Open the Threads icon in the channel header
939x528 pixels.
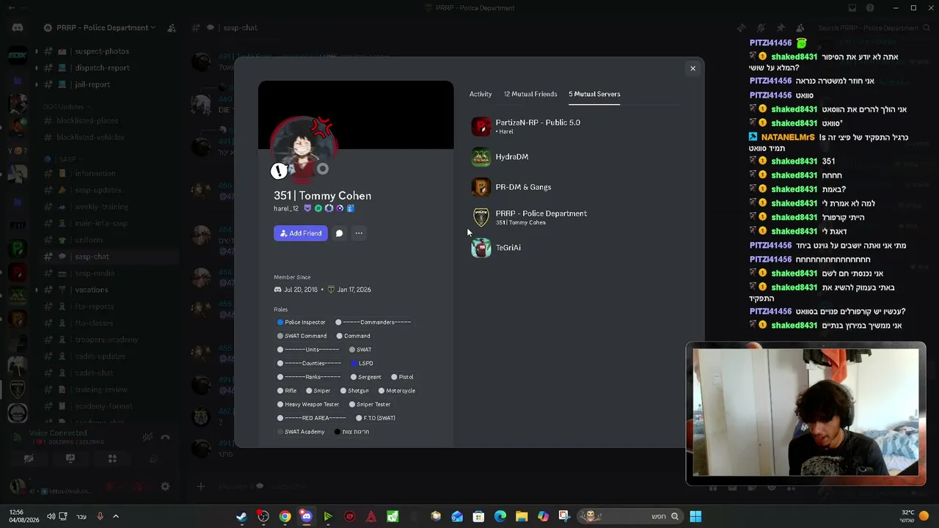(x=742, y=28)
